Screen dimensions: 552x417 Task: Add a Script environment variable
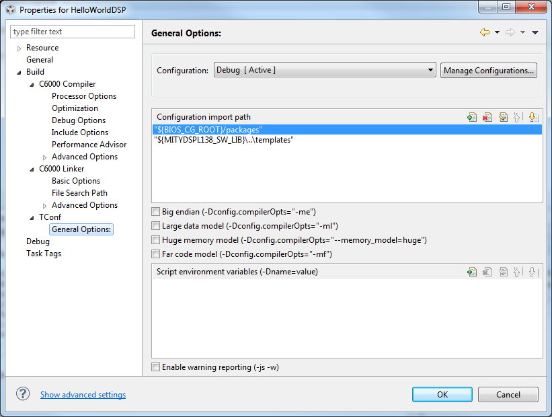[x=472, y=272]
